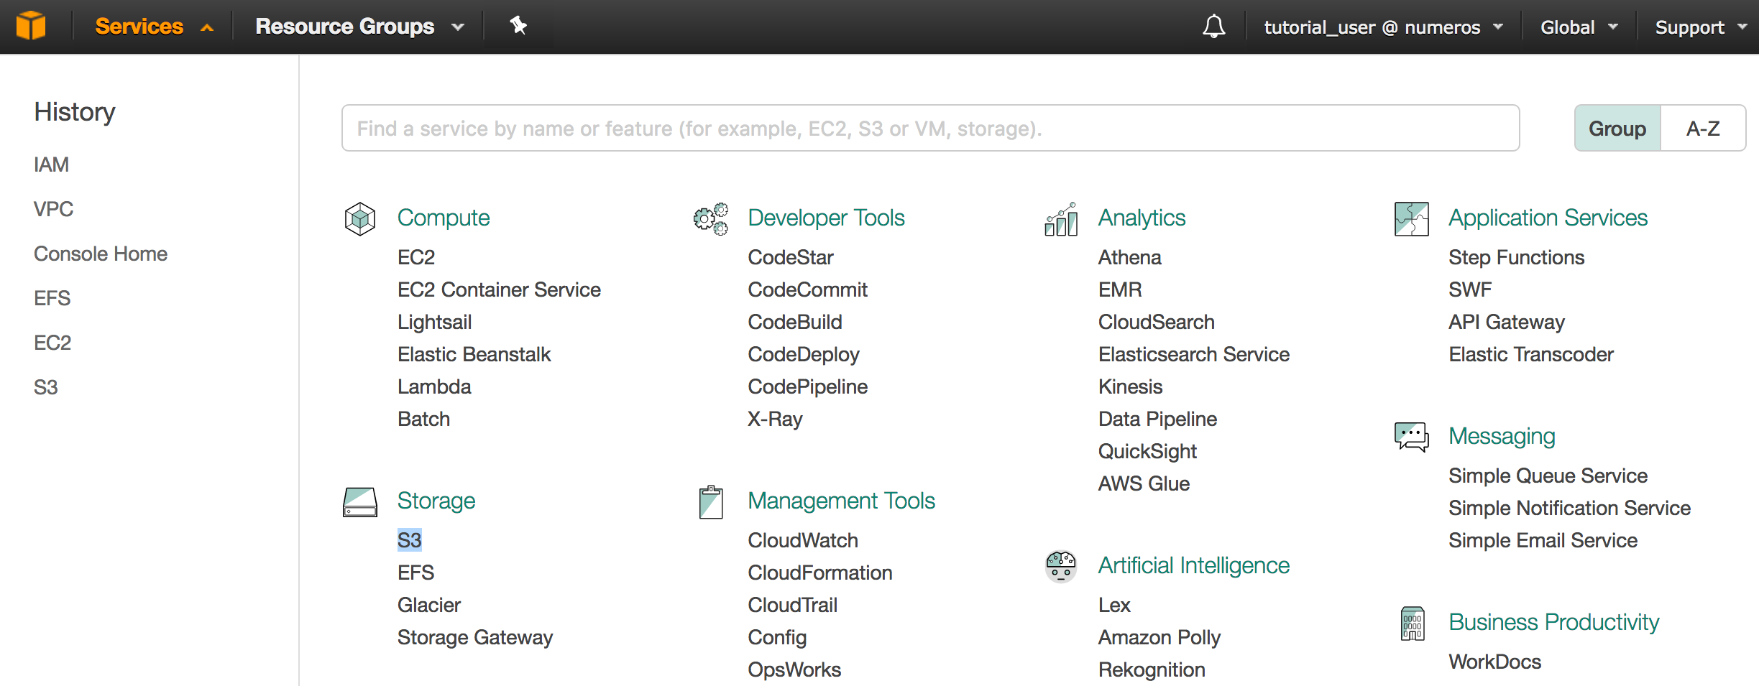Click the Artificial Intelligence brain icon

pos(1061,566)
